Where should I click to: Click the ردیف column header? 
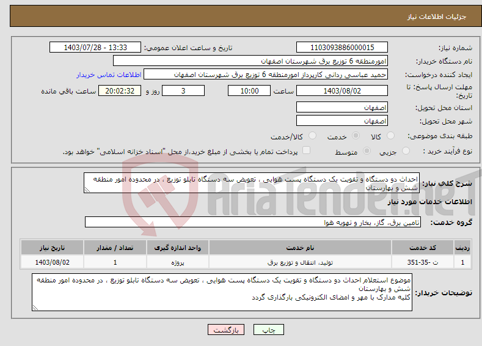click(x=462, y=248)
